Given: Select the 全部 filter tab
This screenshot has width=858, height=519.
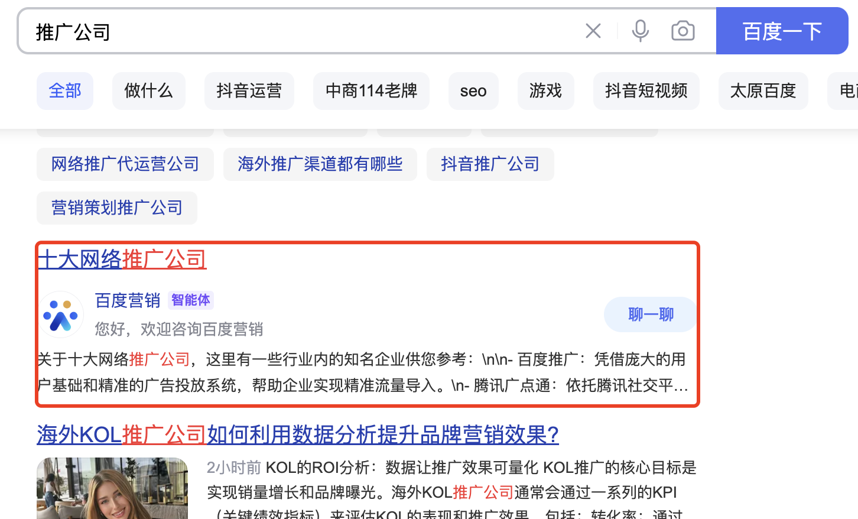Looking at the screenshot, I should coord(65,91).
